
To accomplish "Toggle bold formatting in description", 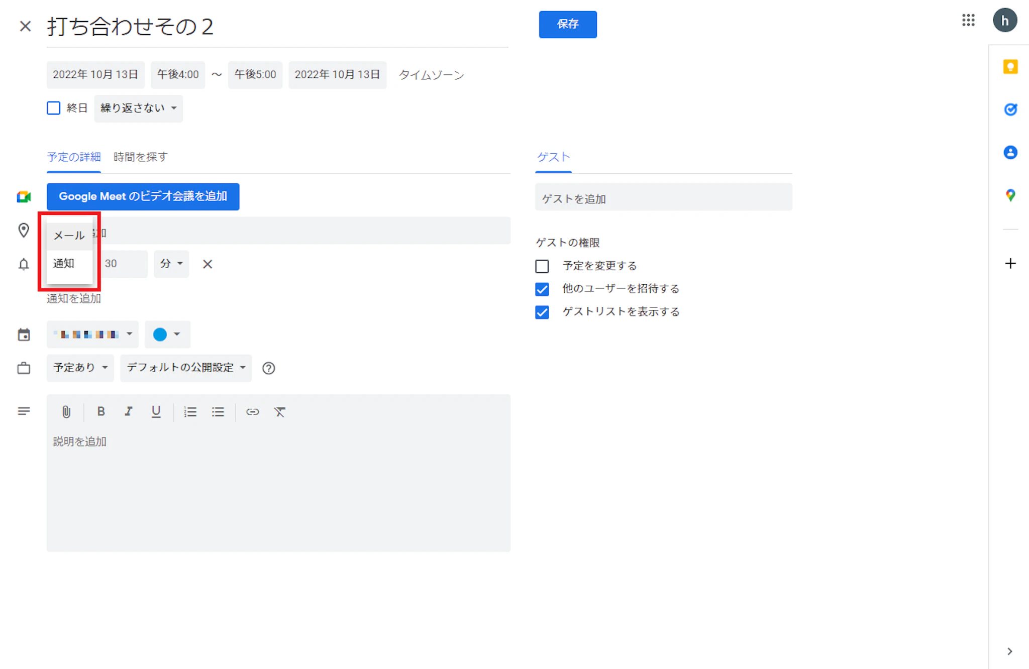I will 100,412.
